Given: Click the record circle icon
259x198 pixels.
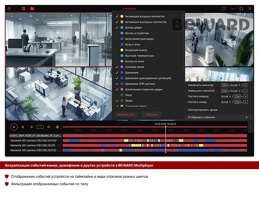Looking at the screenshot, I should [57, 127].
